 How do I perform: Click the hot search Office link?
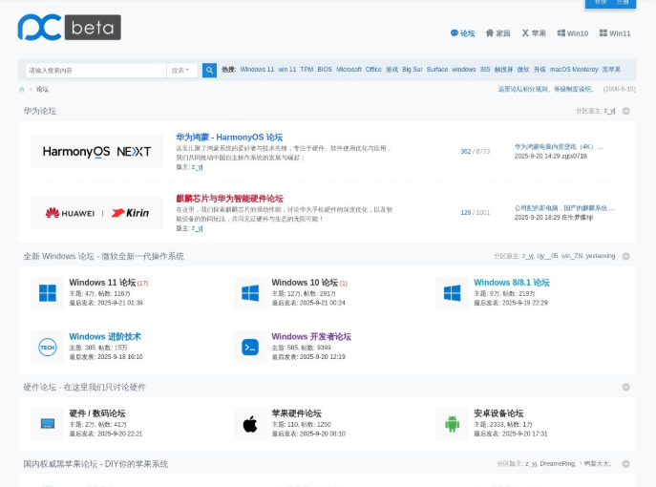point(373,70)
